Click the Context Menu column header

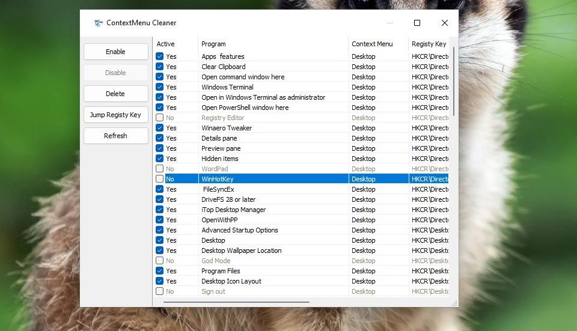377,44
